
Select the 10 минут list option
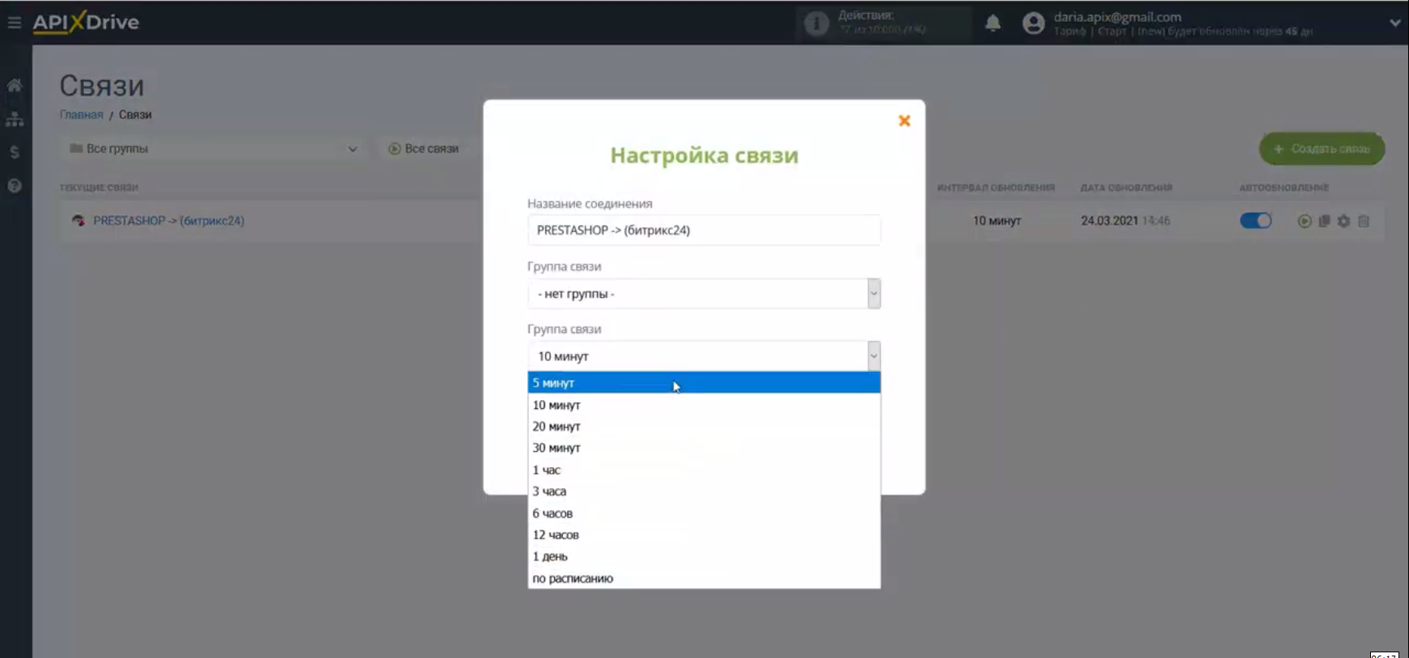click(x=704, y=405)
